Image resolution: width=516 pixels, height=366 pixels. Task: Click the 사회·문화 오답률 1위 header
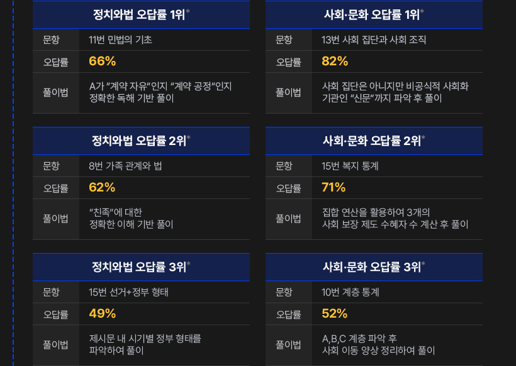click(x=373, y=15)
